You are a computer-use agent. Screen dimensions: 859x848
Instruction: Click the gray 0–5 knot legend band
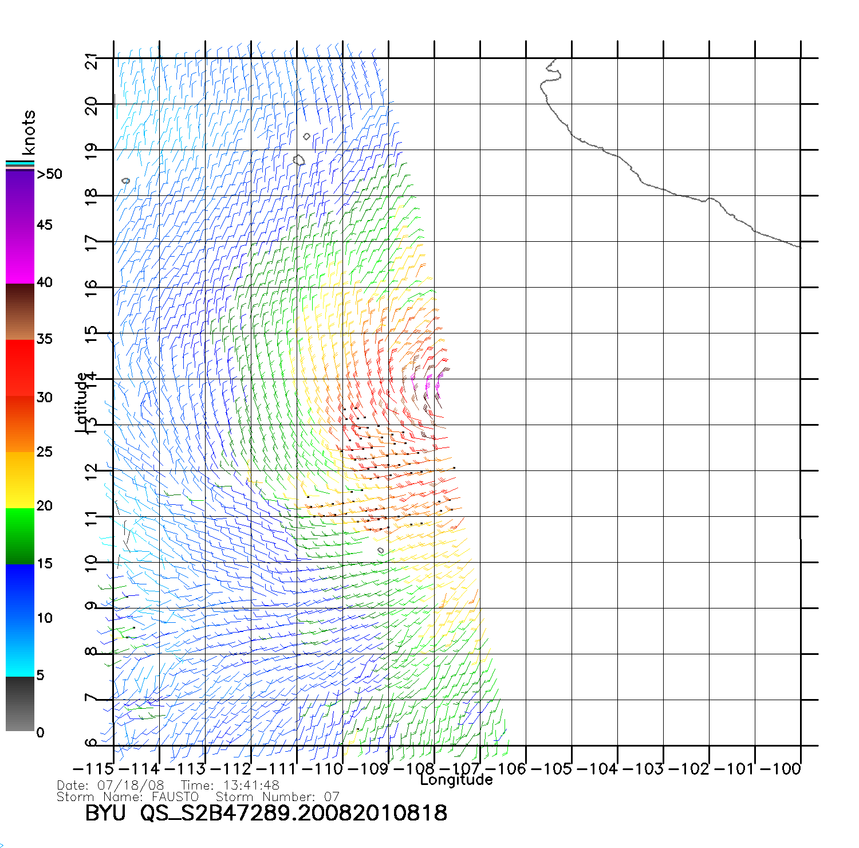(x=19, y=704)
